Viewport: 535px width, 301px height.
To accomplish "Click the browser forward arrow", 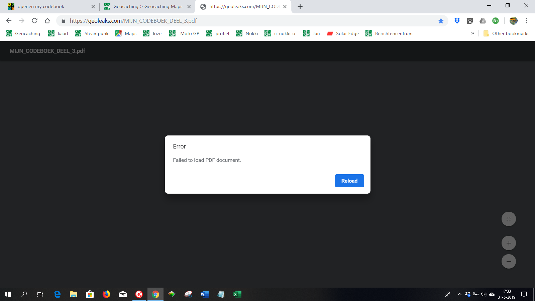I will point(22,21).
